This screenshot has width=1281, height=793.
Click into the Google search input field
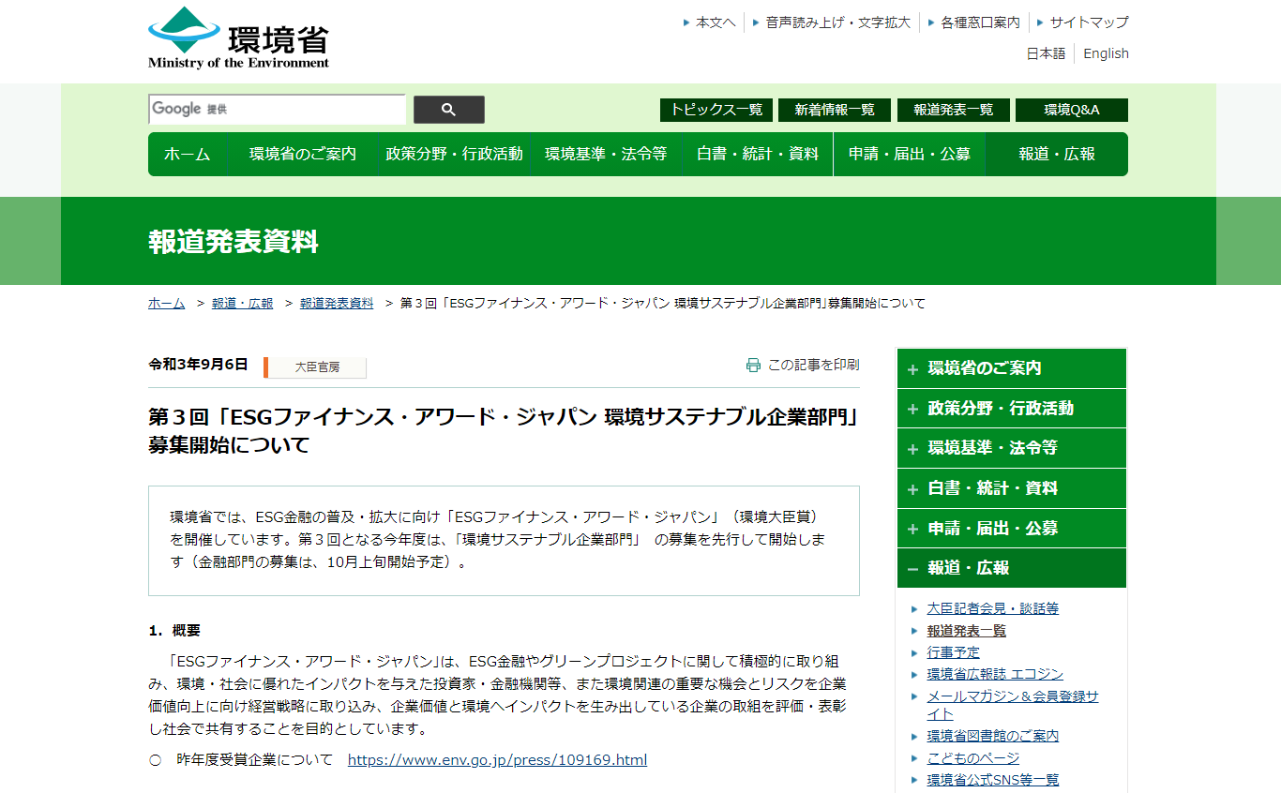point(277,110)
